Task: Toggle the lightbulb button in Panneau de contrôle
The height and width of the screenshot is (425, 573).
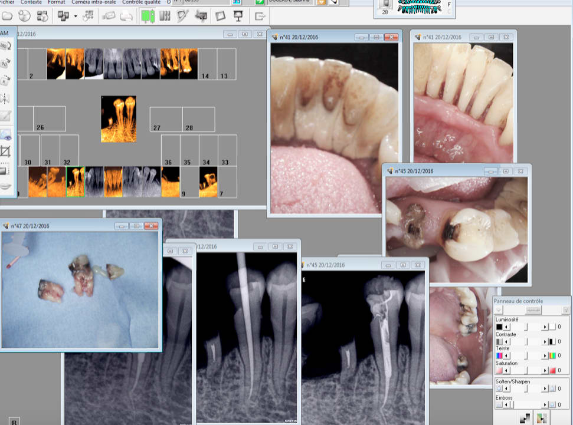Action: (x=566, y=310)
